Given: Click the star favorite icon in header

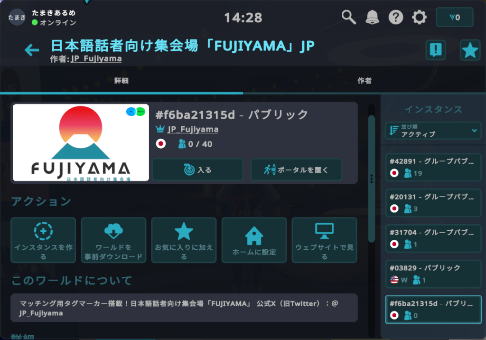Looking at the screenshot, I should point(470,50).
